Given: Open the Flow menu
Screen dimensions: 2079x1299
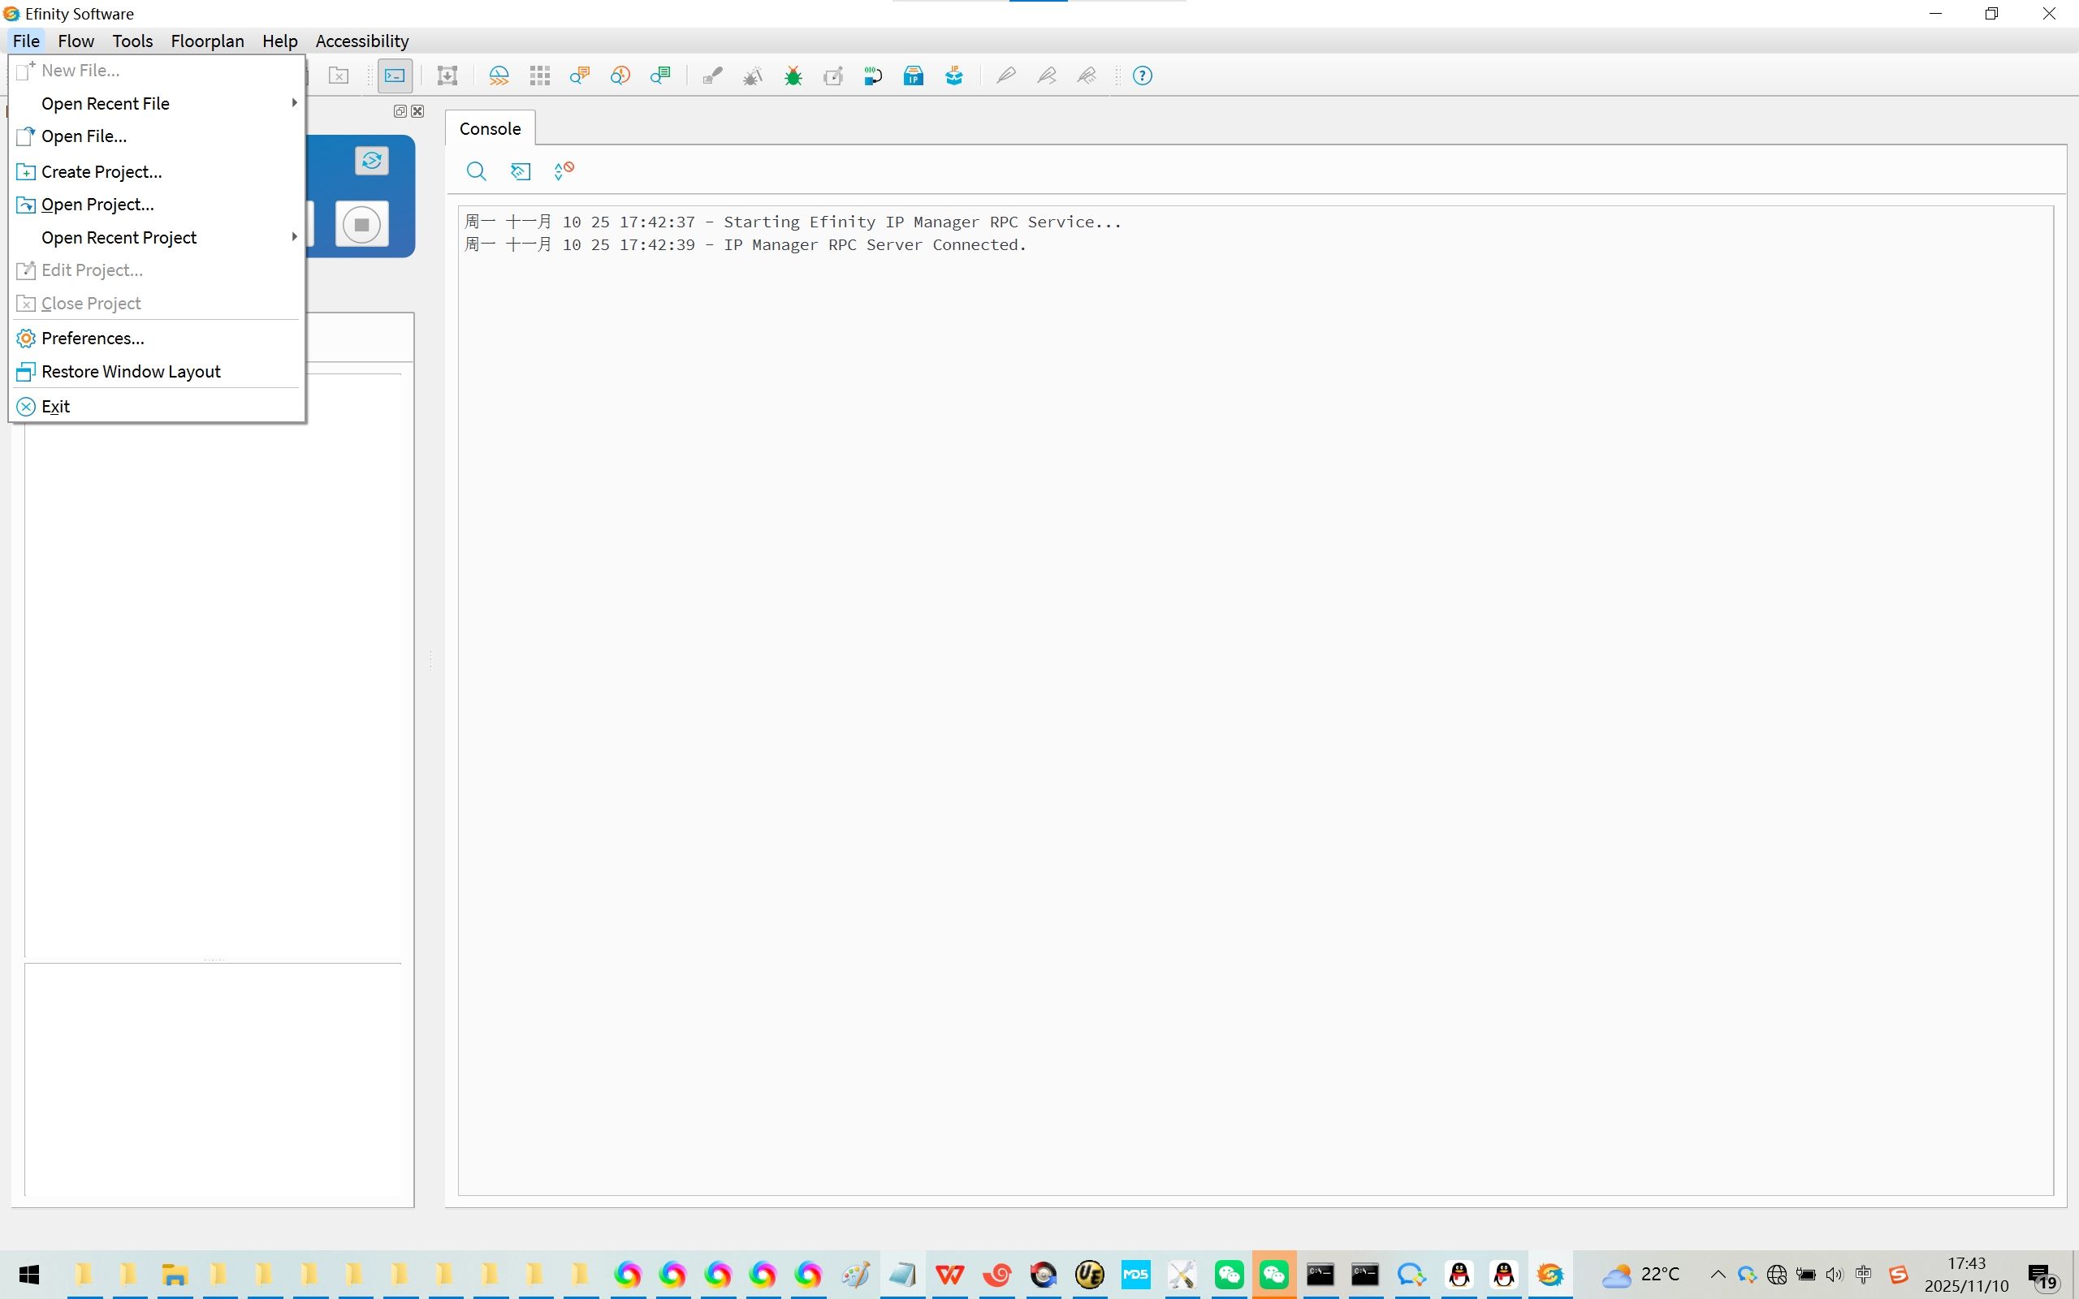Looking at the screenshot, I should [76, 41].
